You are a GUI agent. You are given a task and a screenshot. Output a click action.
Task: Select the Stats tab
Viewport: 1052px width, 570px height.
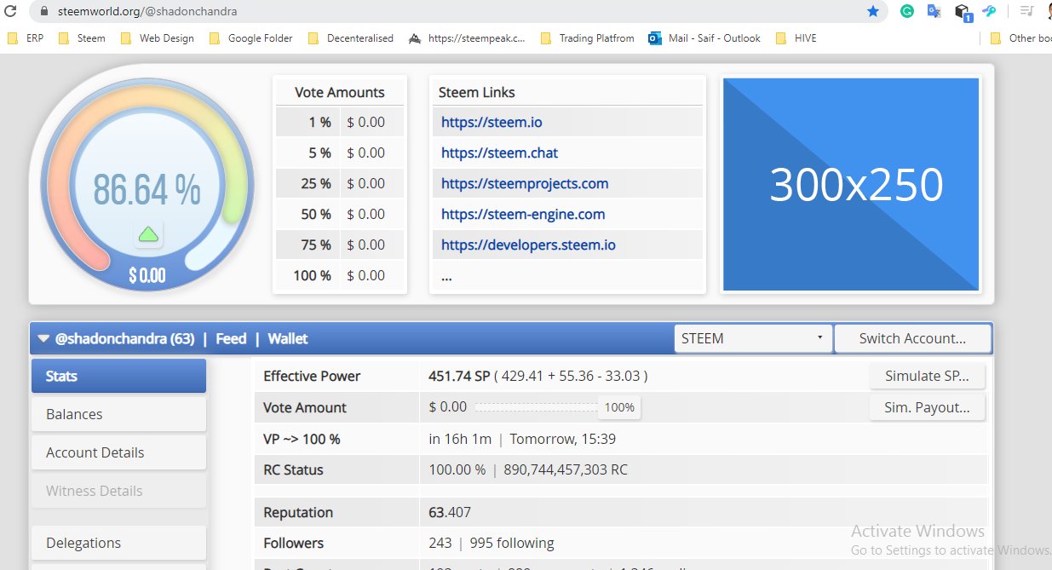click(118, 376)
